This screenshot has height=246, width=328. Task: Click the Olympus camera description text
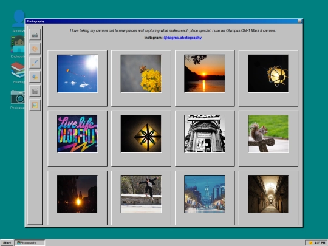[173, 30]
